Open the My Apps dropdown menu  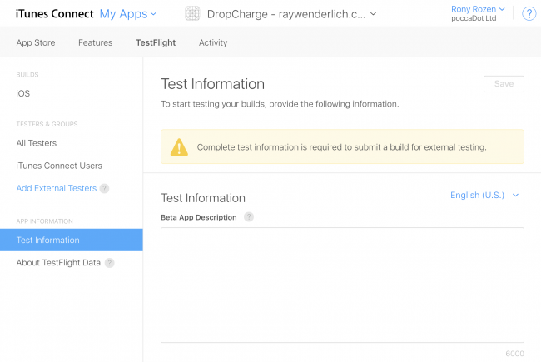tap(128, 14)
